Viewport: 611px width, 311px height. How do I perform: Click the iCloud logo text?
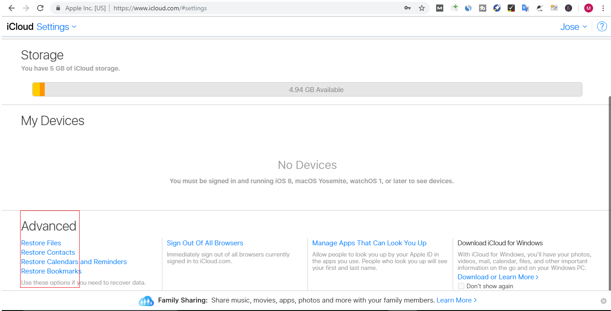coord(20,27)
